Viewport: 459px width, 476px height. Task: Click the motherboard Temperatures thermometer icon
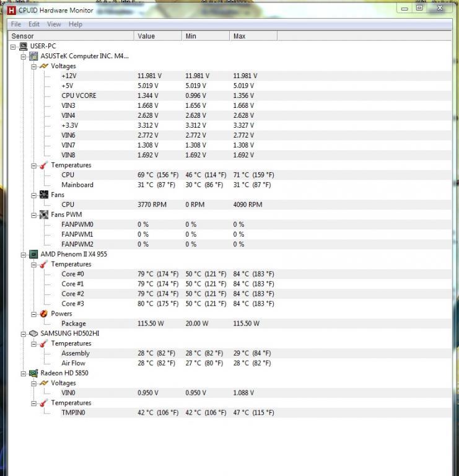click(44, 165)
